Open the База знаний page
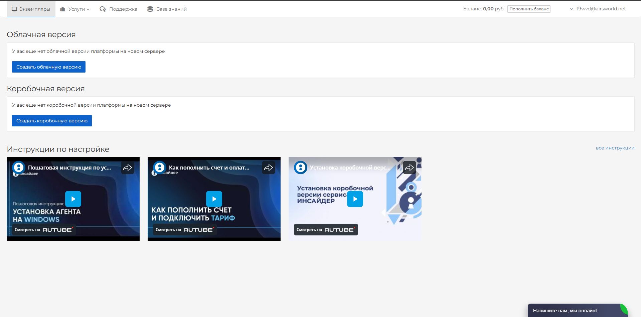Screen dimensions: 641x317 [x=167, y=9]
